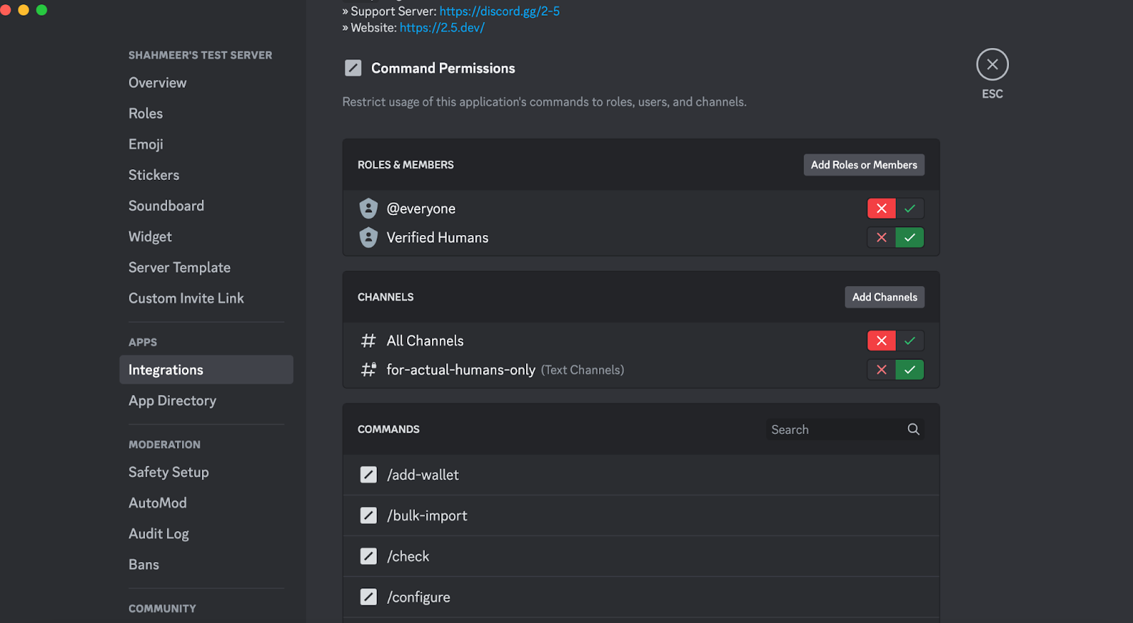Click the Verified Humans role shield icon

(368, 237)
